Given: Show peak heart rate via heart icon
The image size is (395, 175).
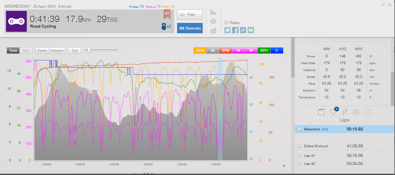Looking at the screenshot, I should tap(333, 112).
